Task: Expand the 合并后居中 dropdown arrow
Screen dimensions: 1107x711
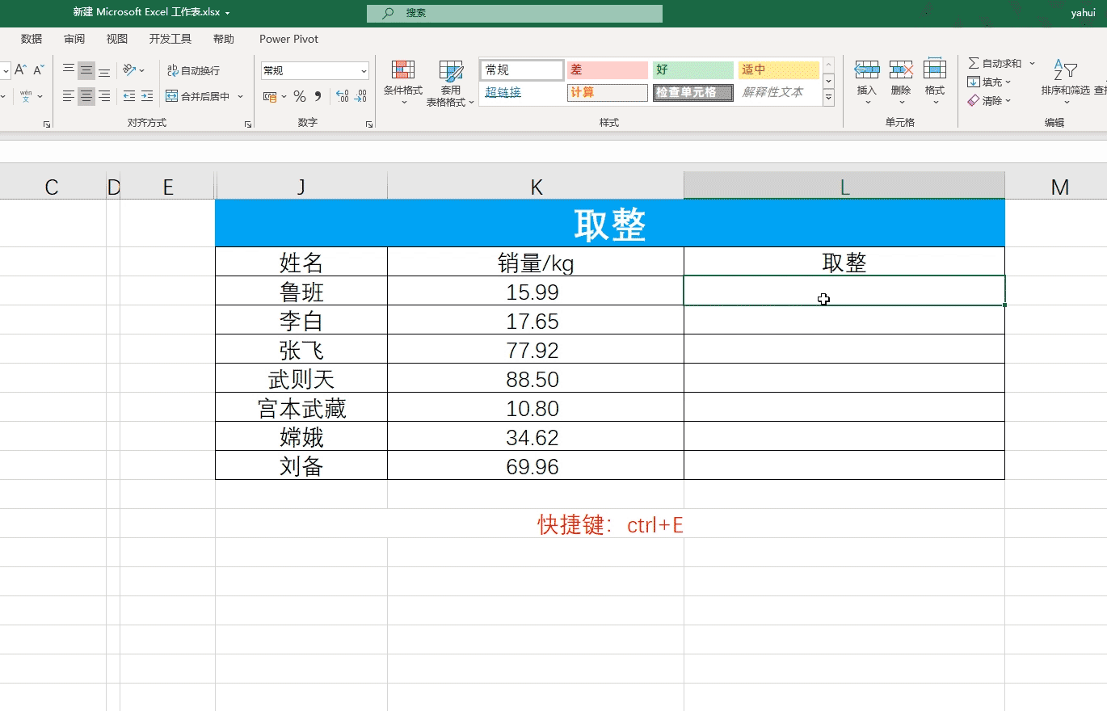Action: click(x=240, y=97)
